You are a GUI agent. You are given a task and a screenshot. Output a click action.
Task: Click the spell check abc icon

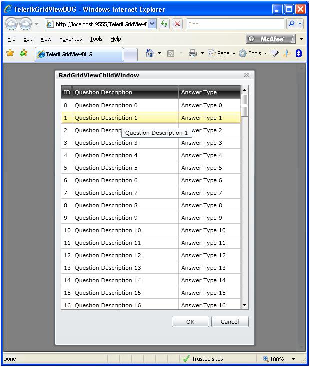click(274, 53)
